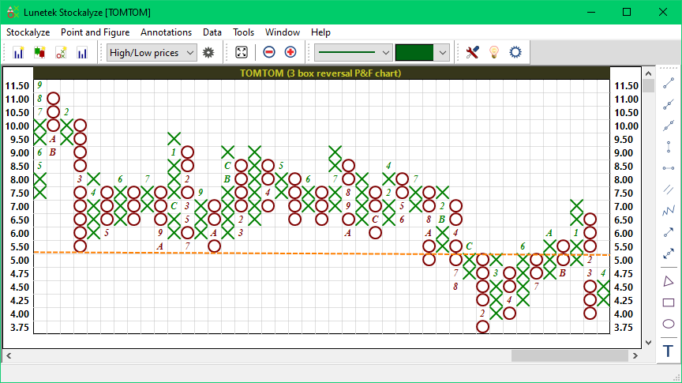Minimize the Lunetek Stockalyze window
Screen dimensions: 682x383
pos(590,12)
